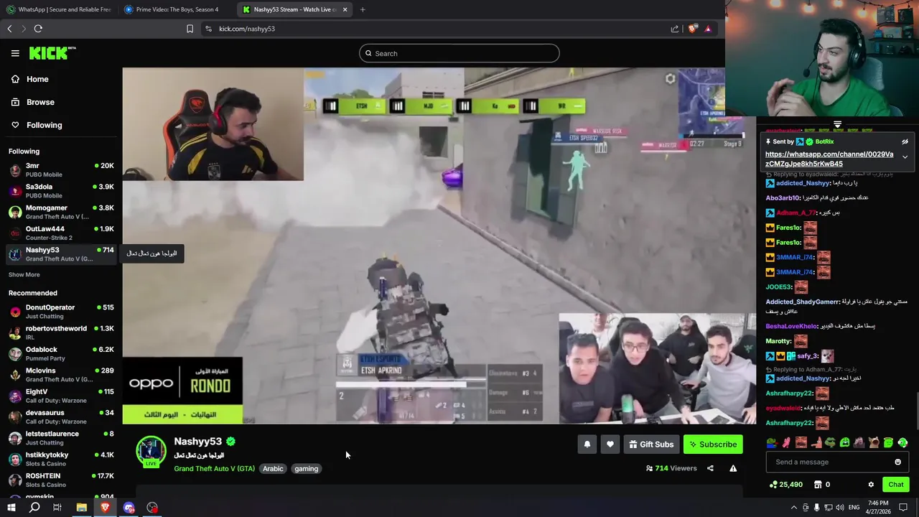Open 3mr channel in Following list
The width and height of the screenshot is (919, 517).
tap(61, 169)
